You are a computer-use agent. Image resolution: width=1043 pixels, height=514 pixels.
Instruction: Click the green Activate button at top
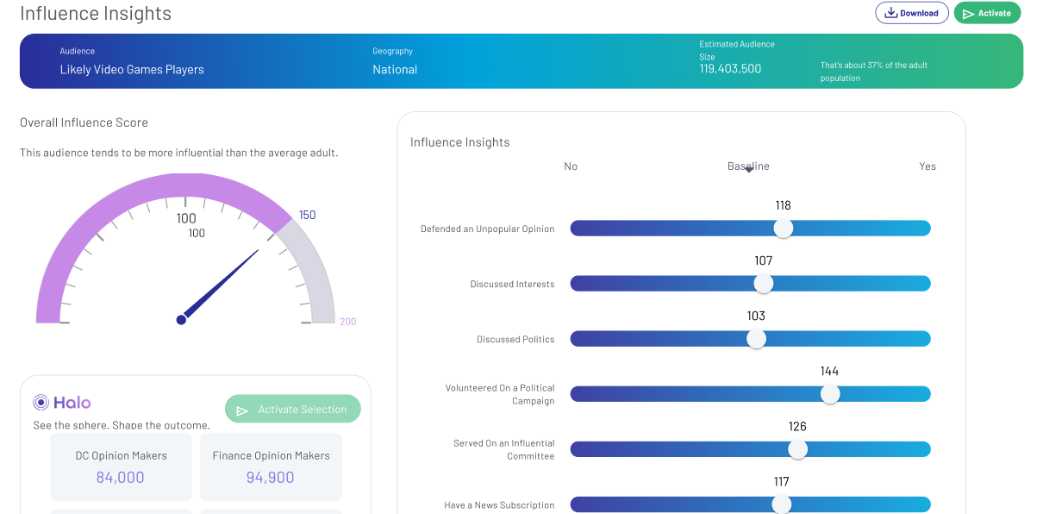987,13
